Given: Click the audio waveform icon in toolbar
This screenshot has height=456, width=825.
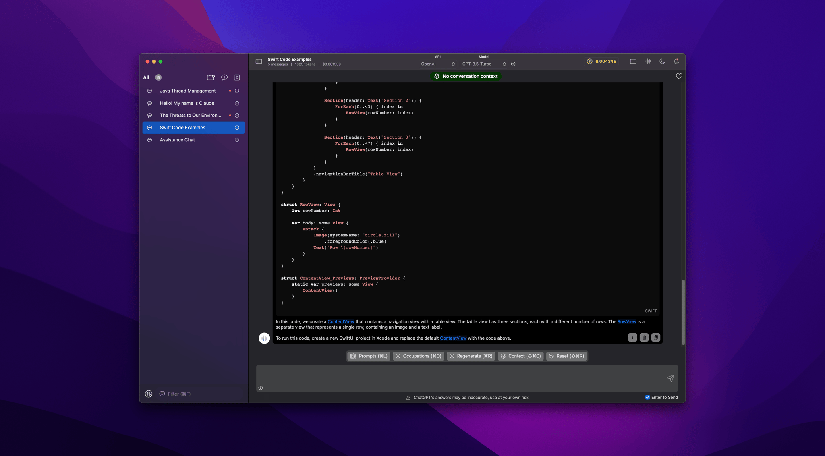Looking at the screenshot, I should 648,62.
